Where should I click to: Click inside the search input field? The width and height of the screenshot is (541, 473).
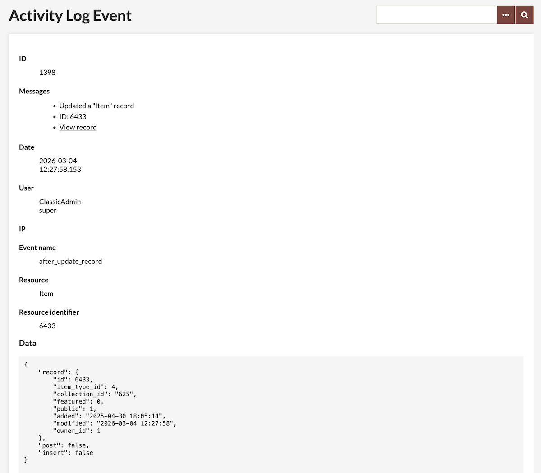click(x=436, y=14)
